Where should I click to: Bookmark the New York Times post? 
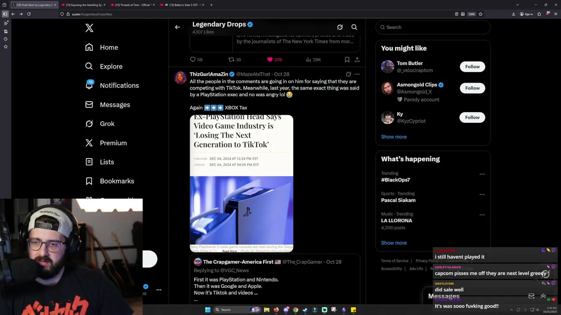(x=347, y=59)
